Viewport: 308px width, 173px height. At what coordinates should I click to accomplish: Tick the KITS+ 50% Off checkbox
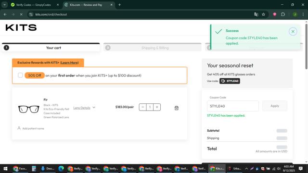20,75
